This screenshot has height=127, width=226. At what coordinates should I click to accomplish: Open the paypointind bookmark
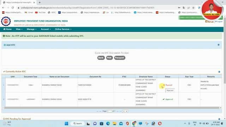pos(68,13)
